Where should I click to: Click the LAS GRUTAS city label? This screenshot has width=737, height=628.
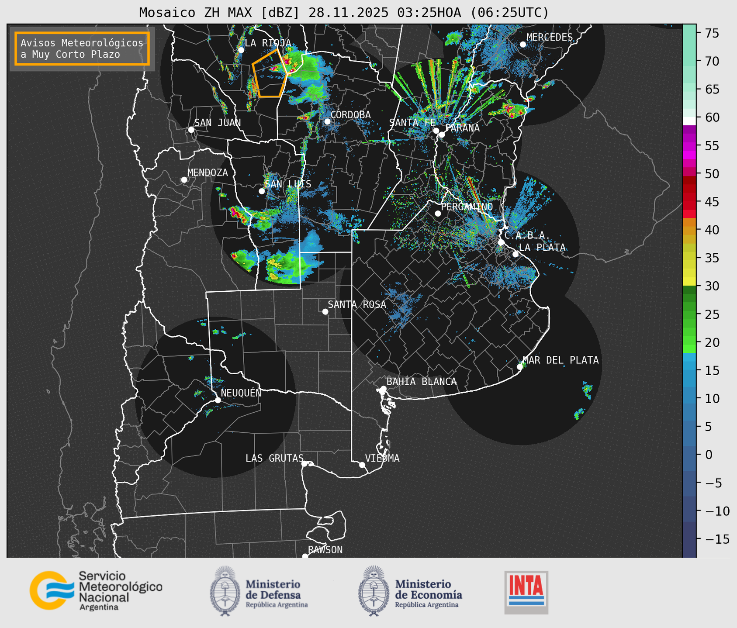coord(274,458)
